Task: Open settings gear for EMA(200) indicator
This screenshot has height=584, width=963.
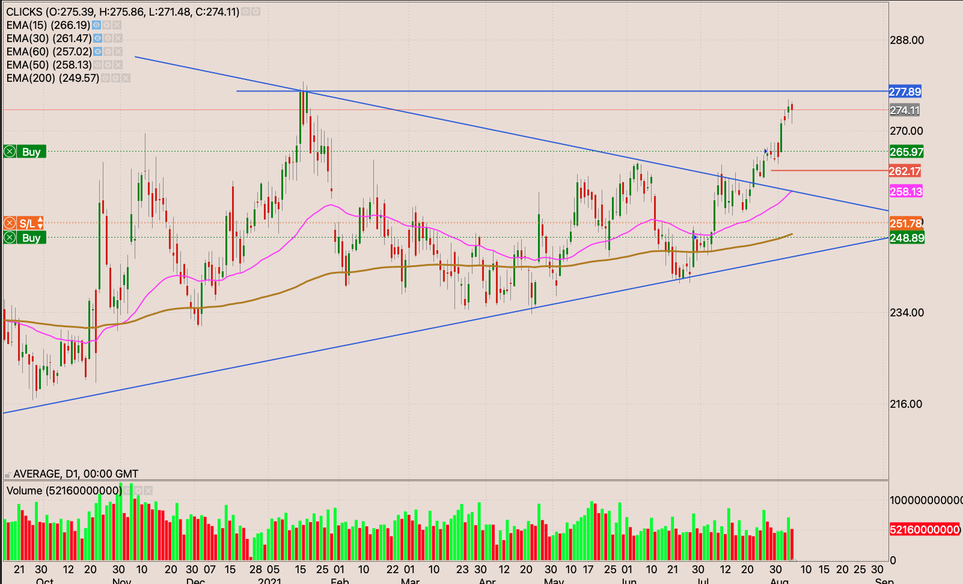Action: point(115,78)
